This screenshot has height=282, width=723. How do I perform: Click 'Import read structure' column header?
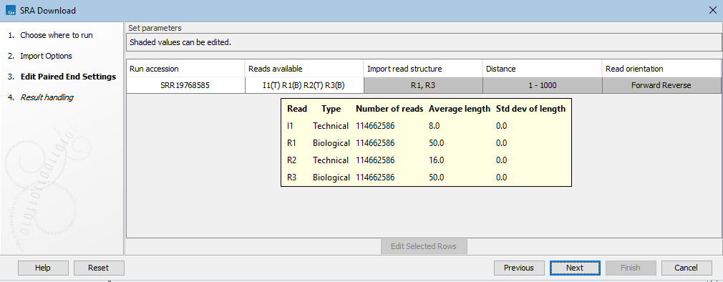click(x=423, y=69)
